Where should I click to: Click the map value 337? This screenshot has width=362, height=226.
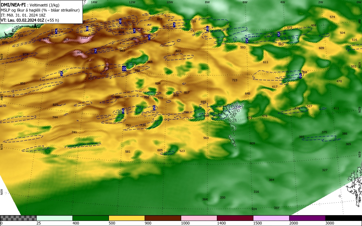pyautogui.click(x=277, y=208)
